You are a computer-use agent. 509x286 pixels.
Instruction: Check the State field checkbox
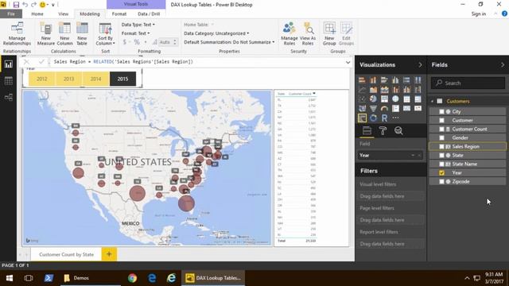(441, 156)
